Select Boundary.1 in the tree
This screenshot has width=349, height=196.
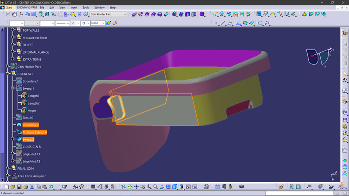(31, 81)
